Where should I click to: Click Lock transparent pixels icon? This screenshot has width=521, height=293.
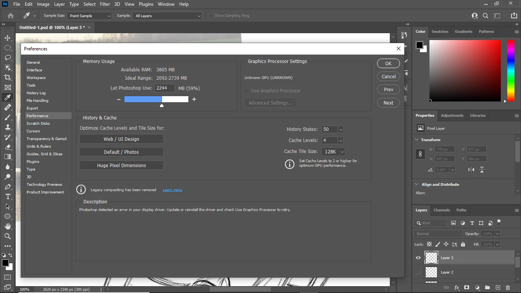tap(429, 244)
